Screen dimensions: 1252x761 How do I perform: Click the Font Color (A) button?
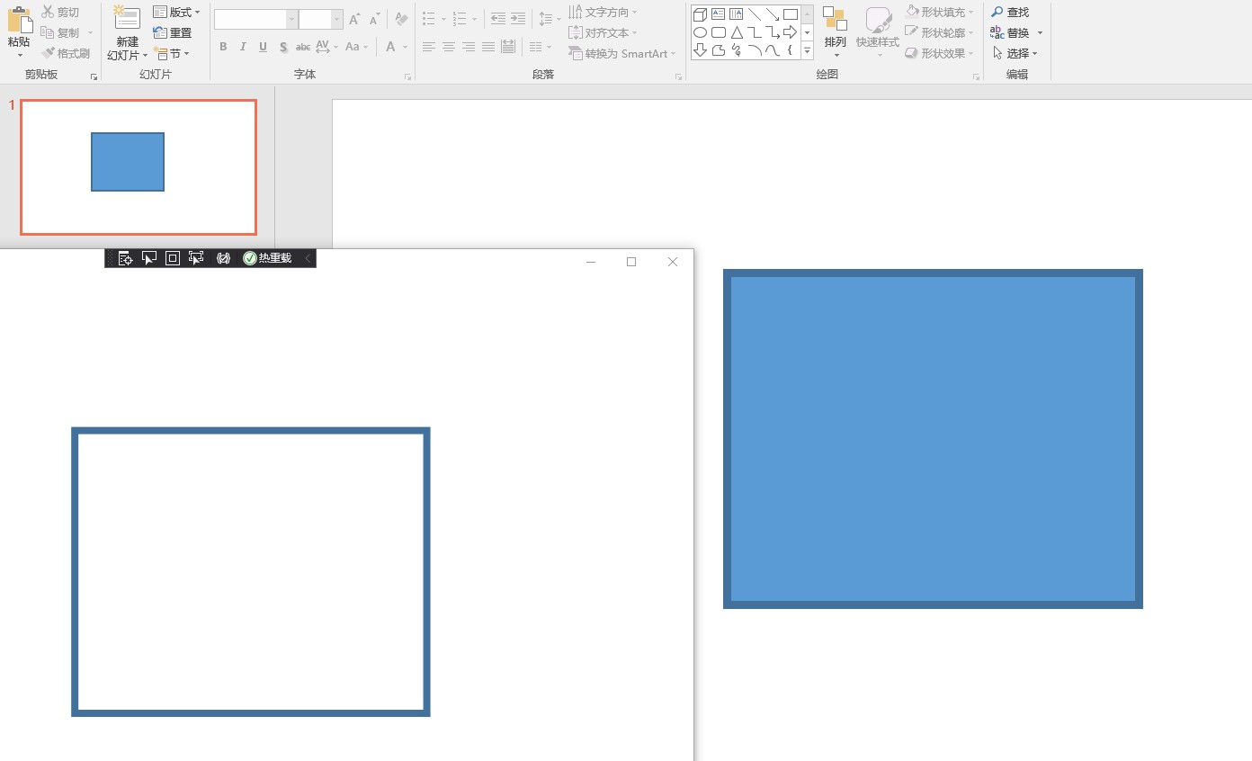click(391, 47)
